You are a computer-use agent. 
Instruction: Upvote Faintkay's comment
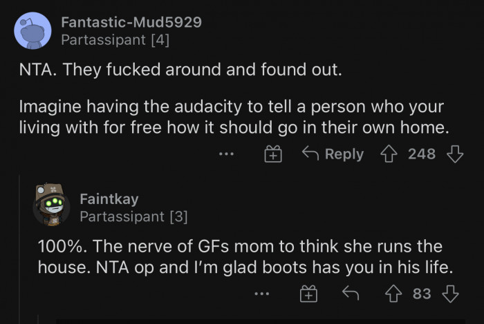pos(395,294)
